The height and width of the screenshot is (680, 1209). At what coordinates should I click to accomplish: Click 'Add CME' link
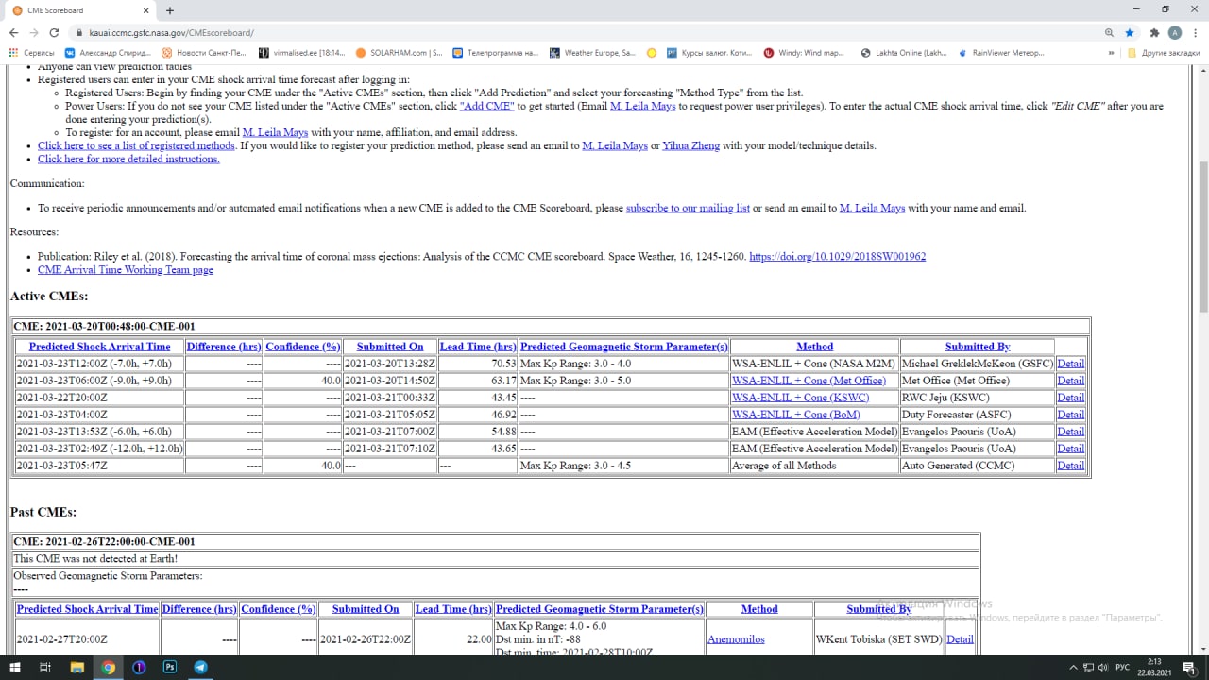click(x=486, y=107)
